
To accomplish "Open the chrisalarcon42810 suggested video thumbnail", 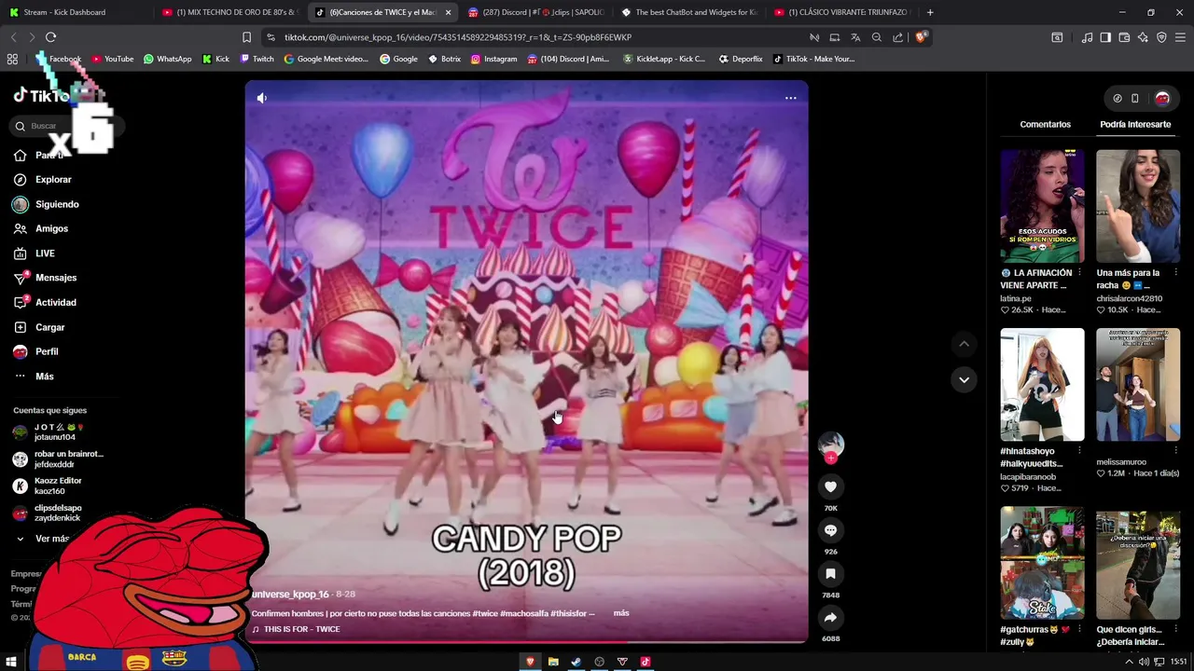I will pos(1137,206).
